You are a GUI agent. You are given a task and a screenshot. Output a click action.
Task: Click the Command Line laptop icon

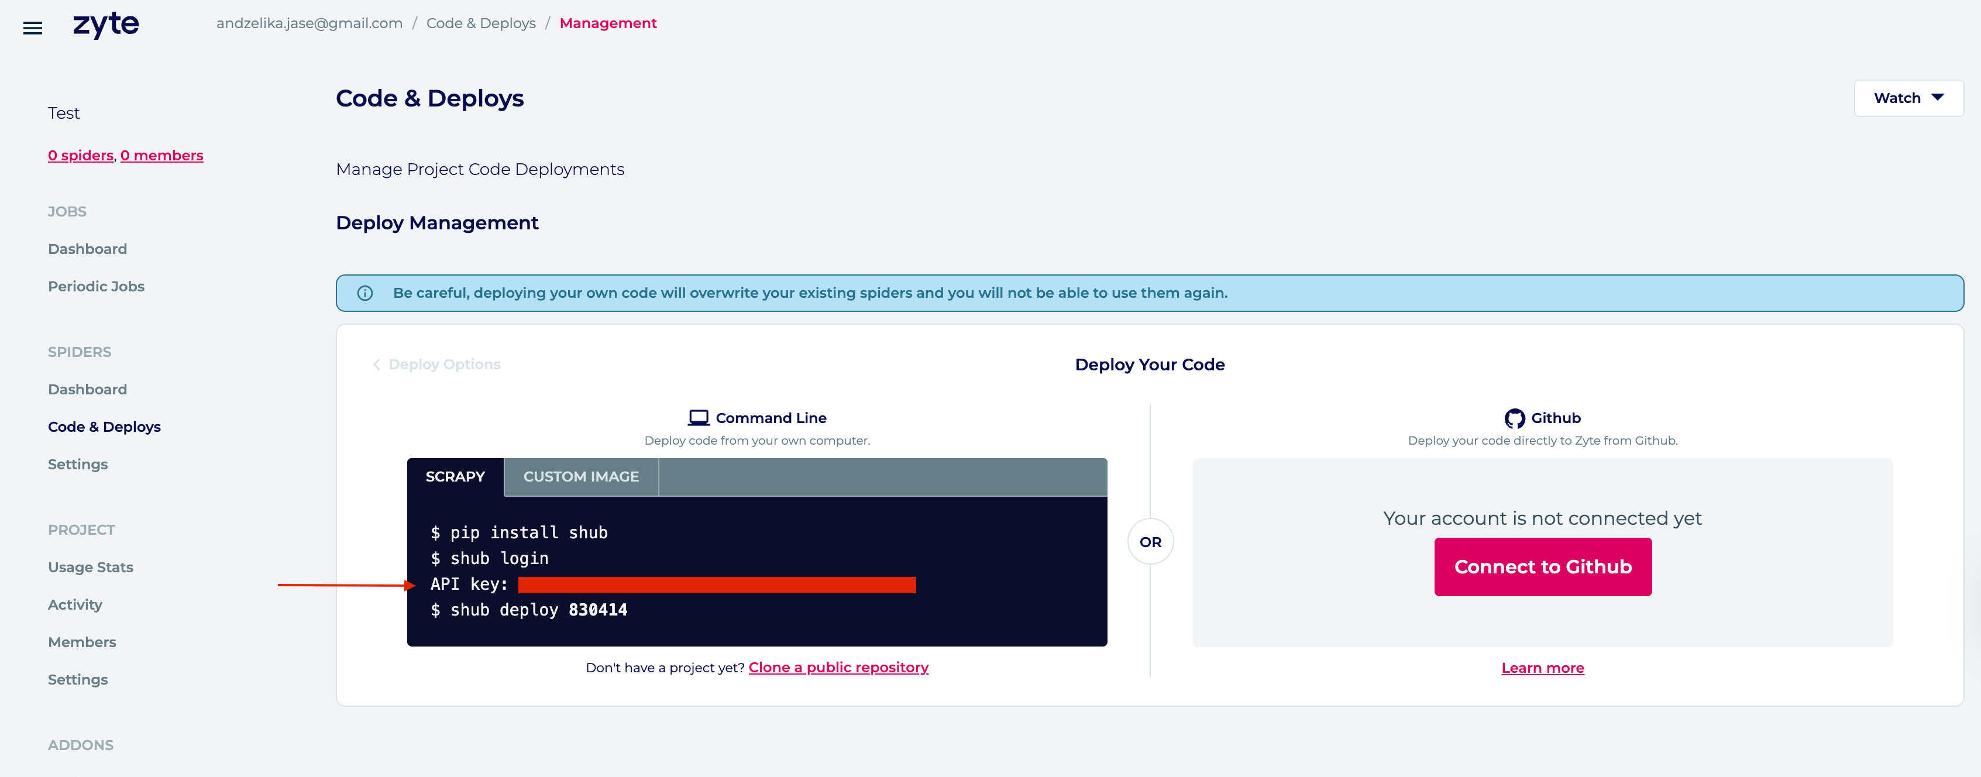point(699,418)
